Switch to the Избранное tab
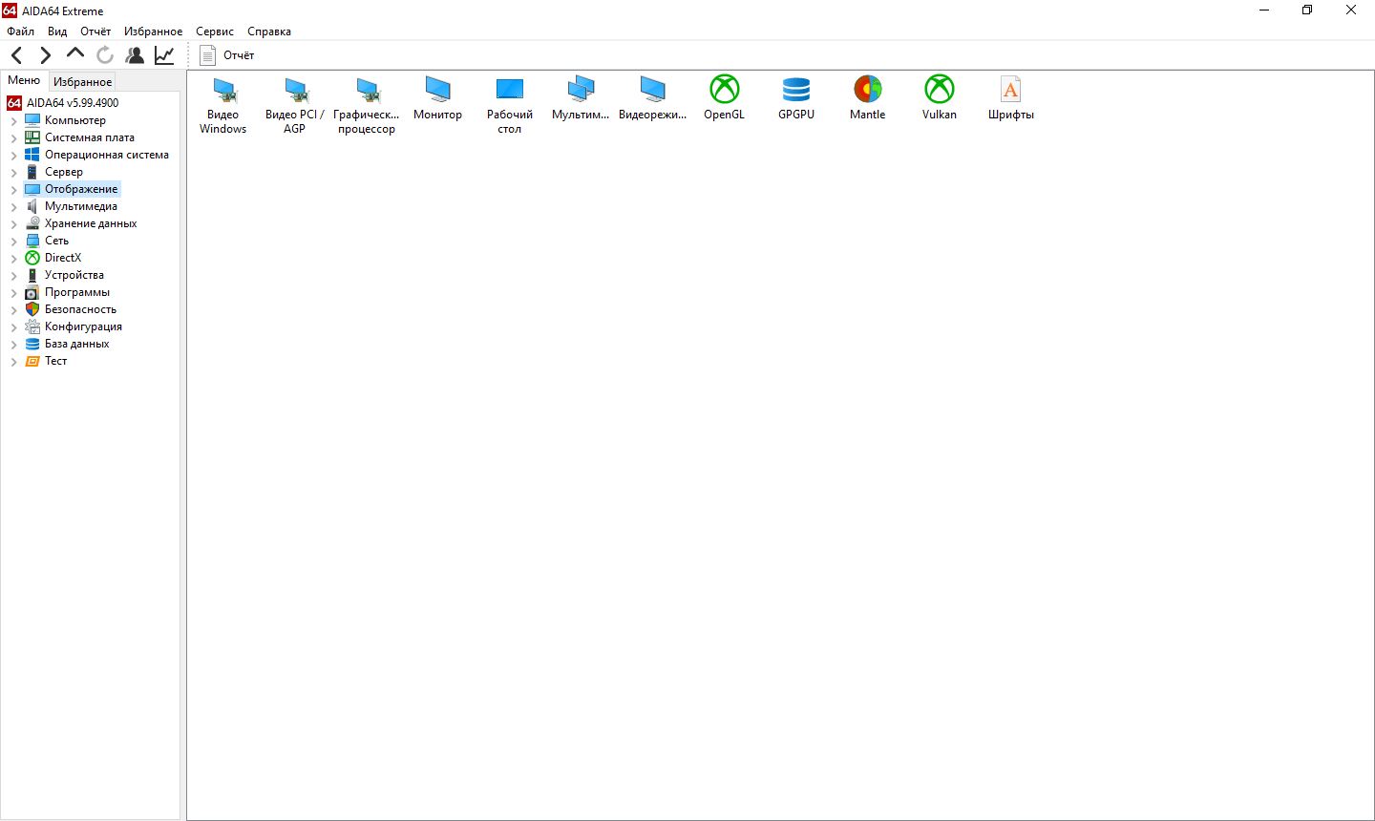This screenshot has width=1375, height=821. point(82,82)
